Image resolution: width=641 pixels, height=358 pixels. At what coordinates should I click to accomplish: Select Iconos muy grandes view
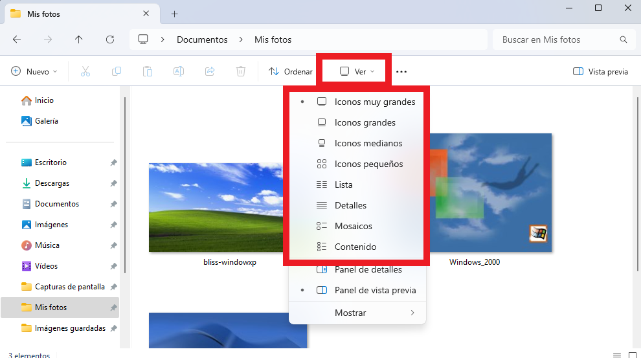[357, 102]
